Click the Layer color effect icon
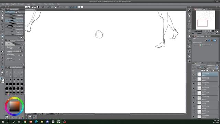Image resolution: width=220 pixels, height=124 pixels. pyautogui.click(x=214, y=41)
